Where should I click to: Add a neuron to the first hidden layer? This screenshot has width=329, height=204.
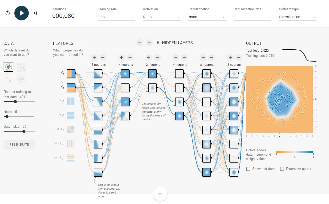tap(94, 58)
